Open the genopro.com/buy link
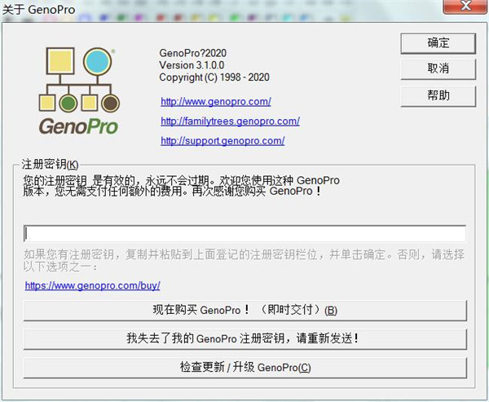The image size is (489, 402). point(93,285)
